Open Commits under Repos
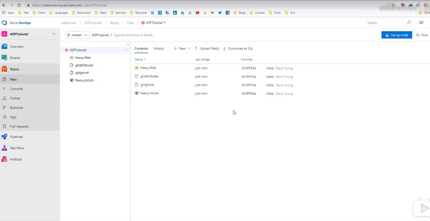Image resolution: width=430 pixels, height=221 pixels. point(16,89)
